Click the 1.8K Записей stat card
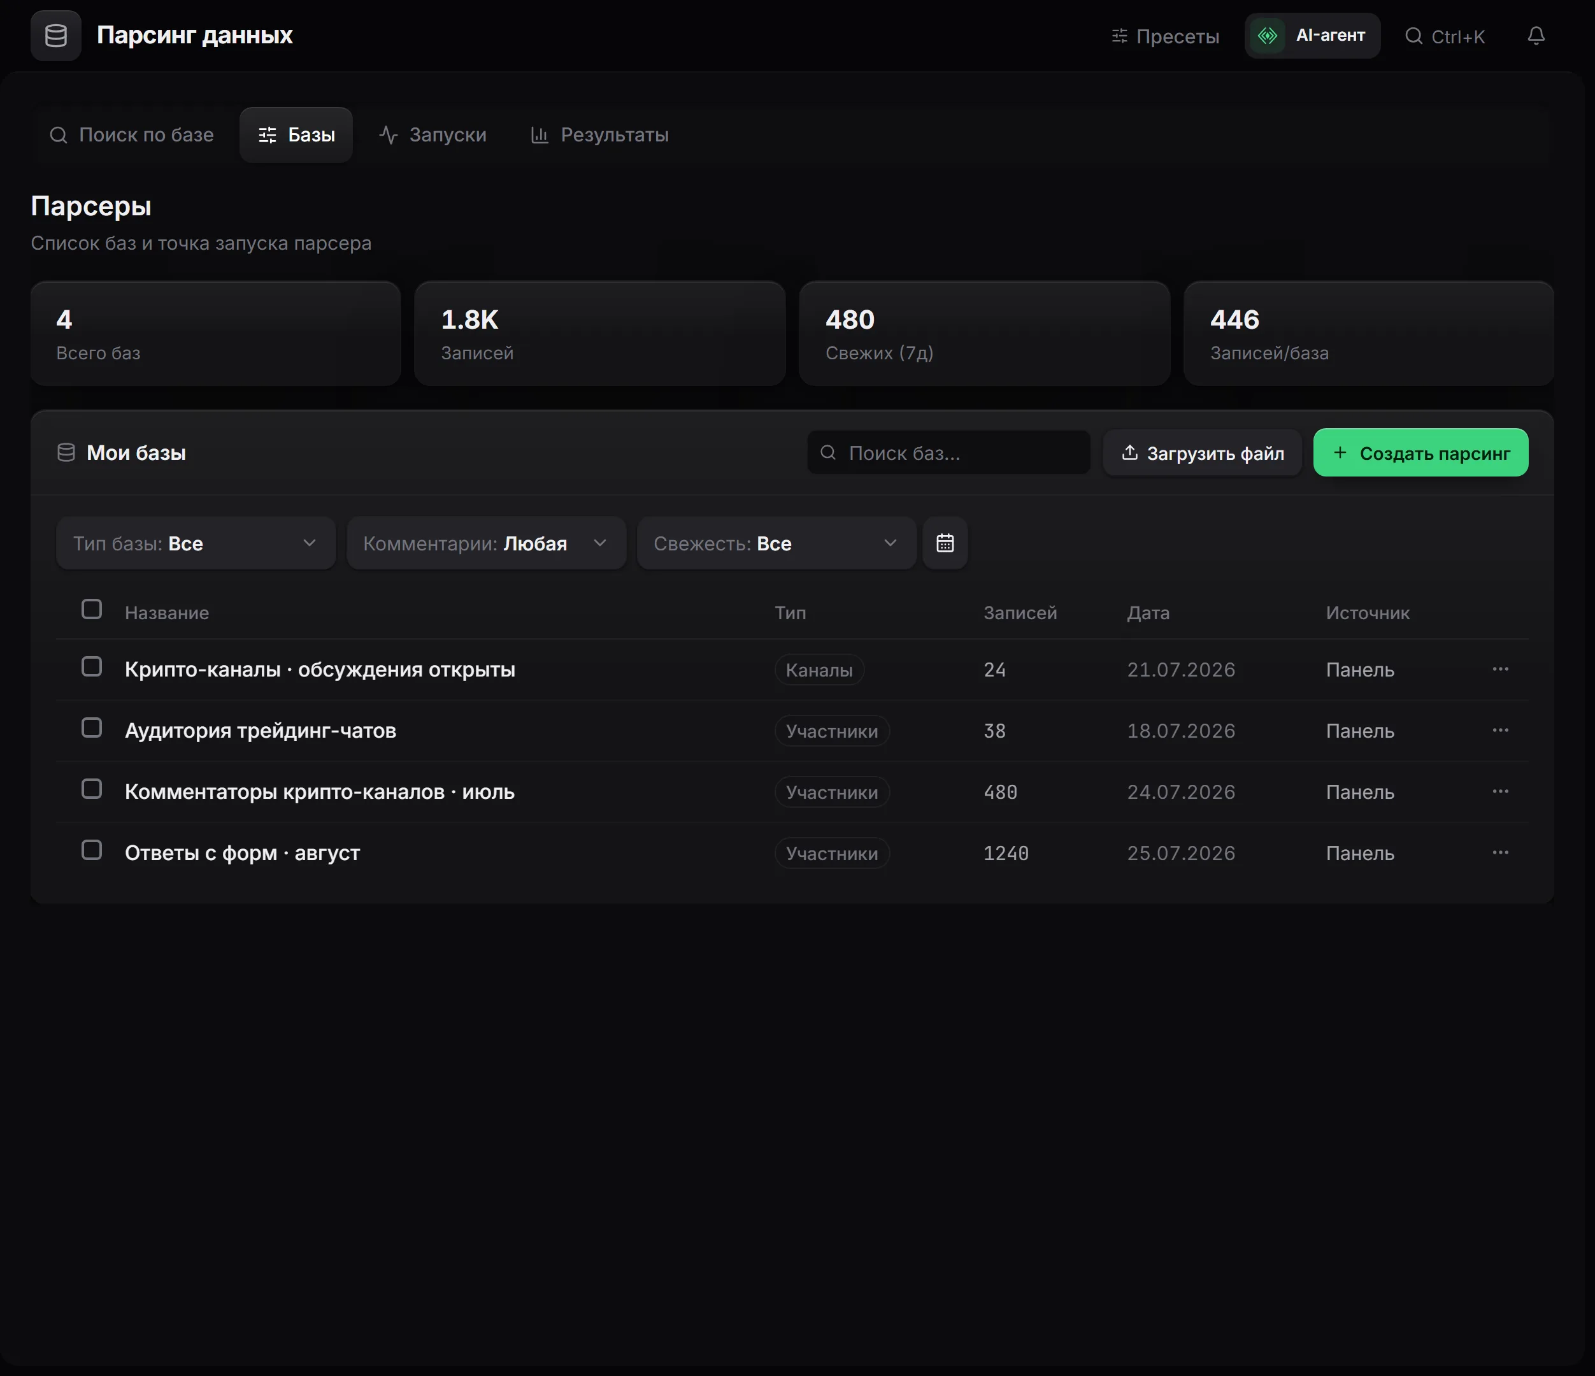Screen dimensions: 1595x1376 (599, 333)
